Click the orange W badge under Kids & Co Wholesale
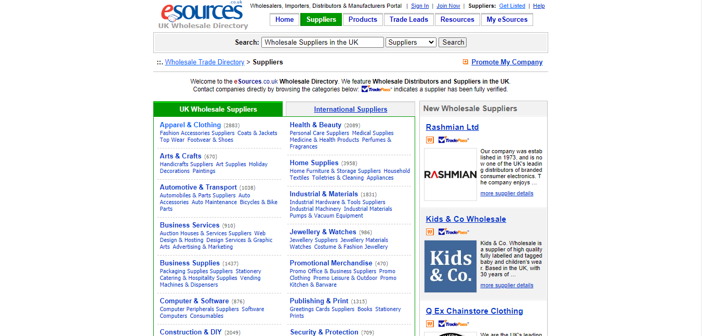Screen dimensions: 702x336 430,232
